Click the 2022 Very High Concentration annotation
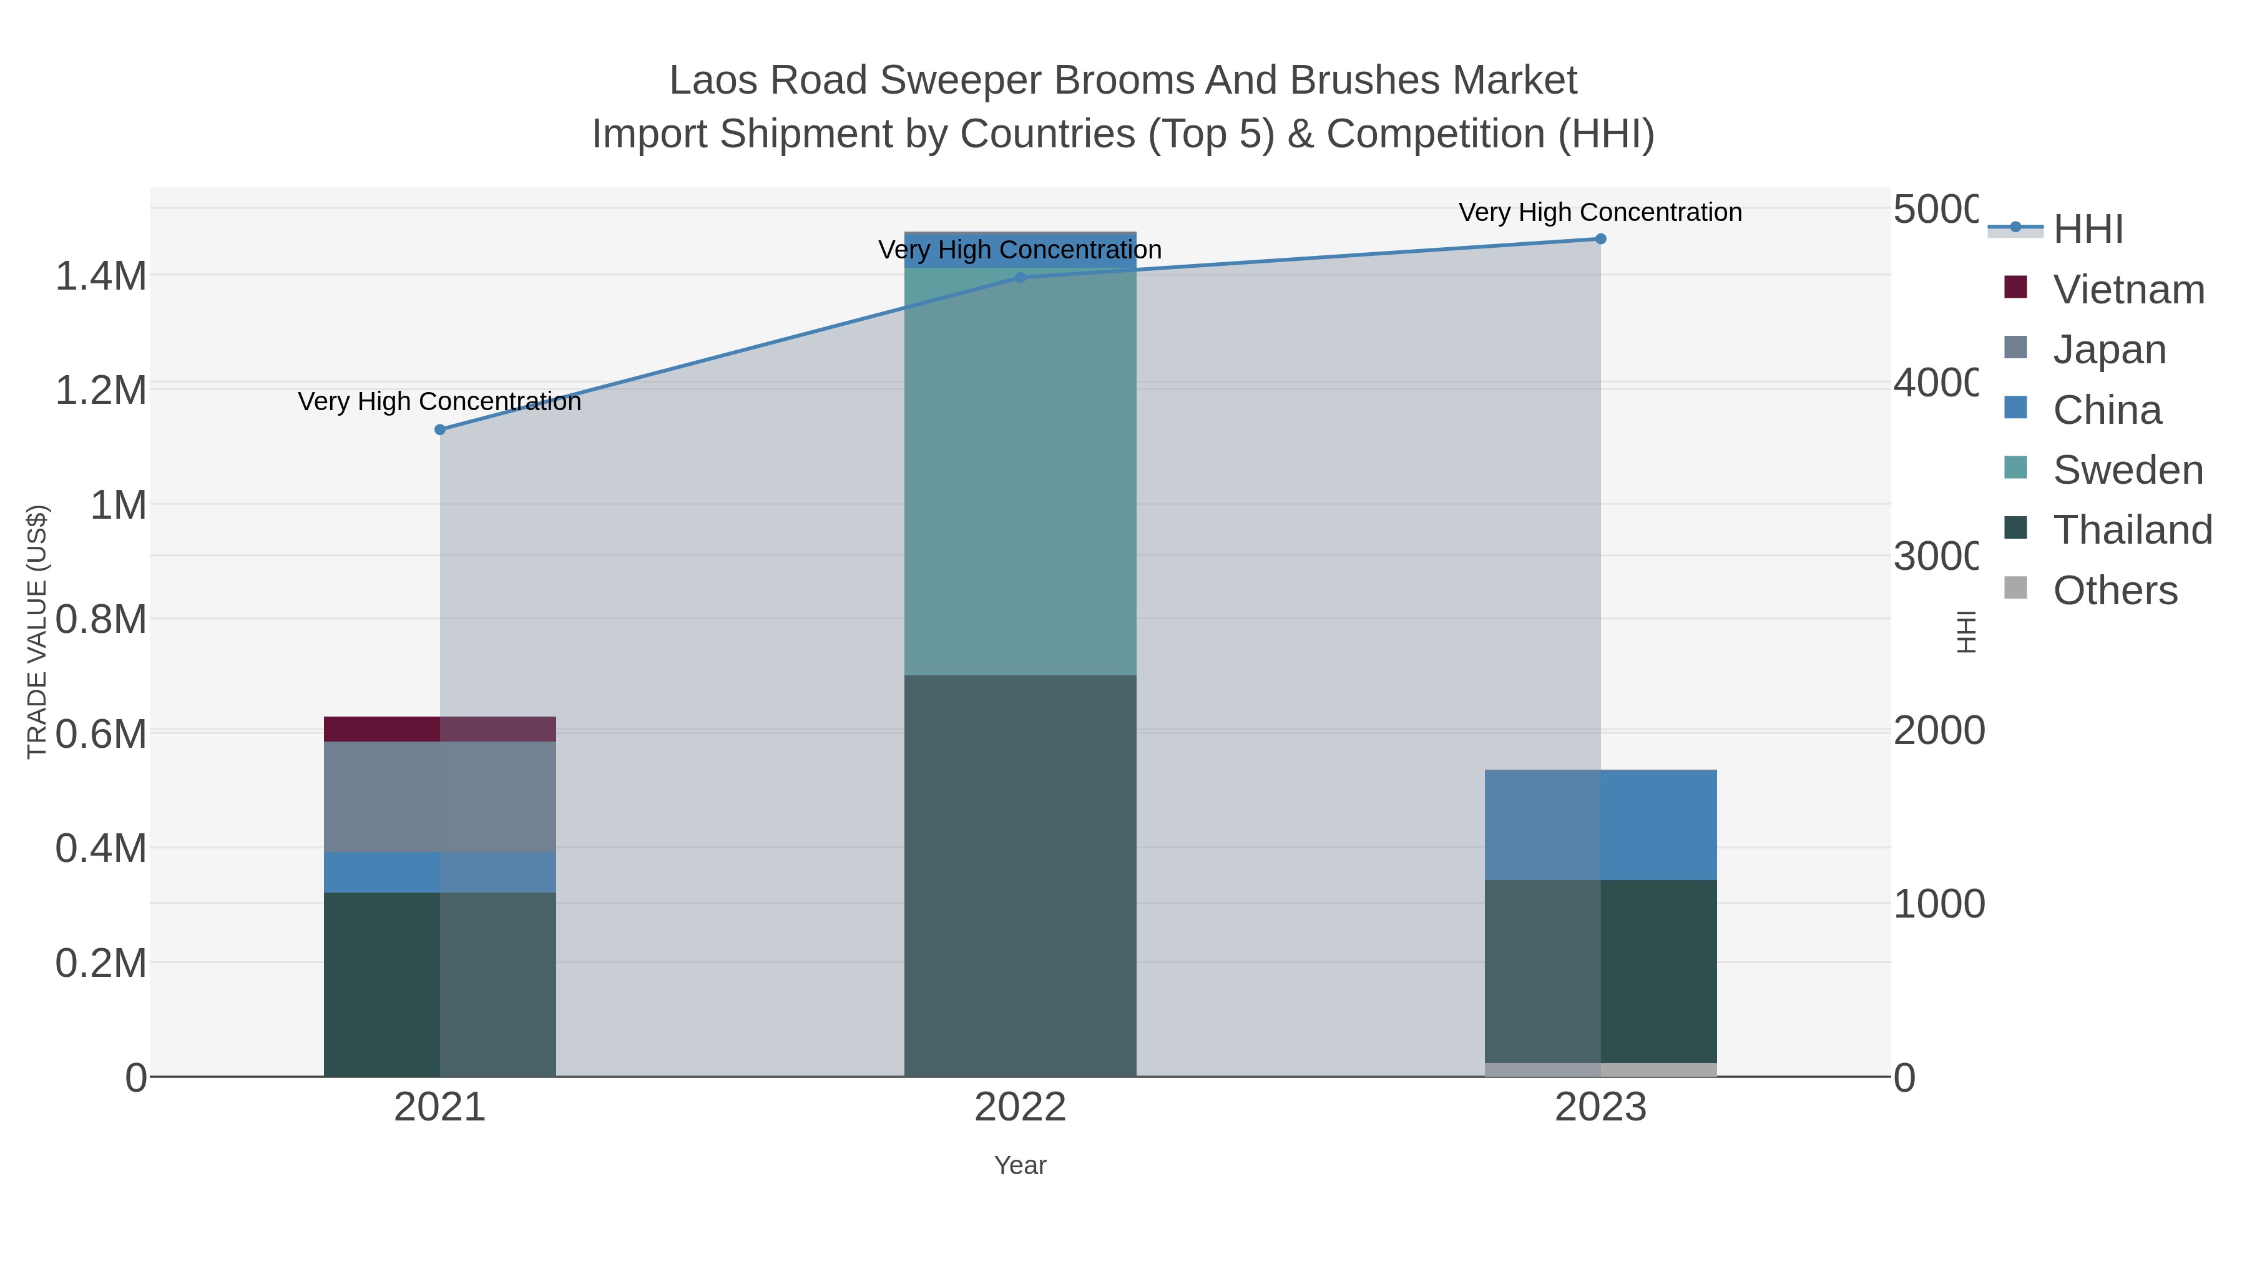The height and width of the screenshot is (1264, 2247). click(1021, 250)
